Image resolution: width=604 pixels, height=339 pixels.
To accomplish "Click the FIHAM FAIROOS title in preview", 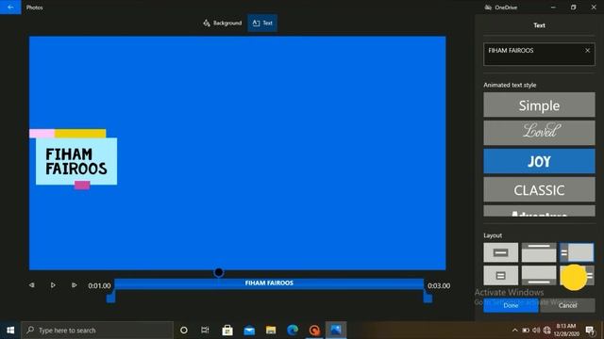I will [76, 161].
